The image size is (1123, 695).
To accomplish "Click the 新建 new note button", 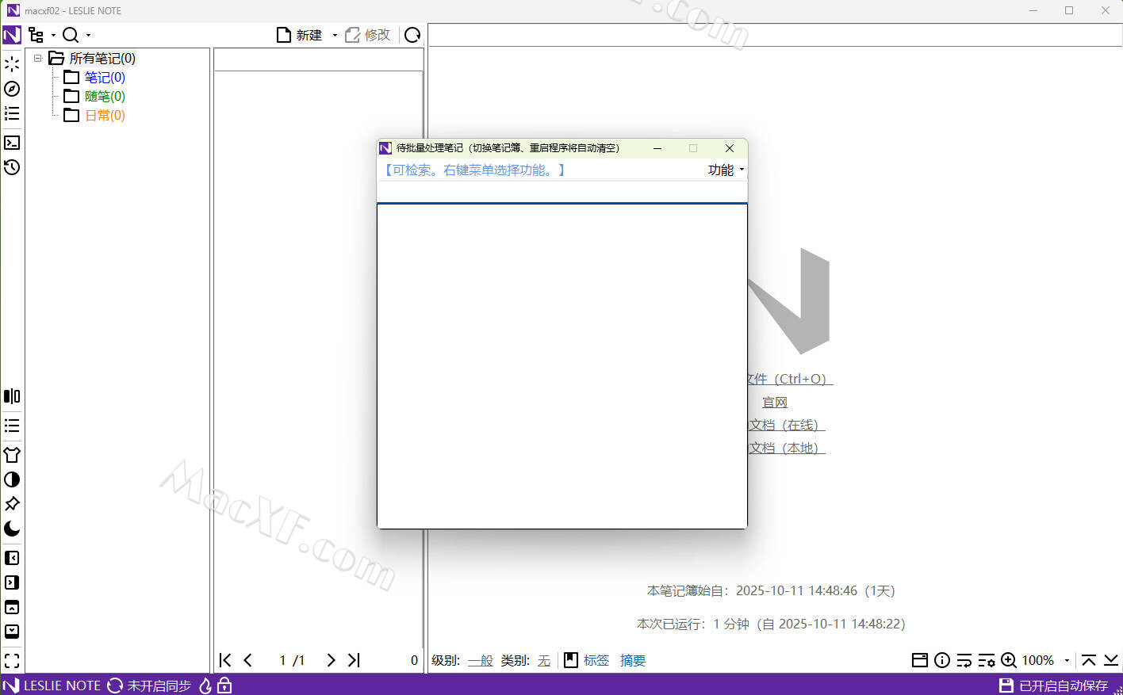I will coord(300,35).
